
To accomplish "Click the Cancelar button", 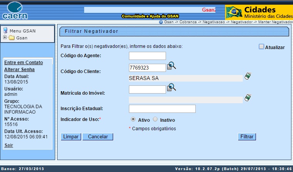I will click(98, 137).
